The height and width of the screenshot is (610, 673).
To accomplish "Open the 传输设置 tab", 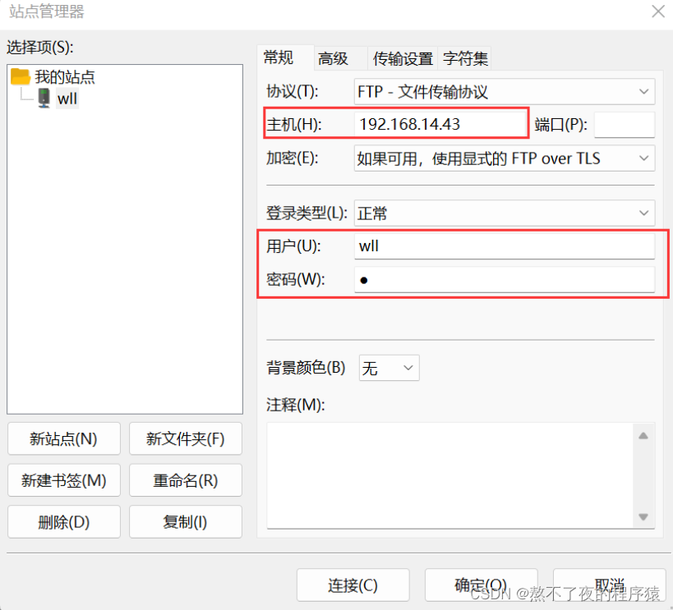I will [403, 58].
